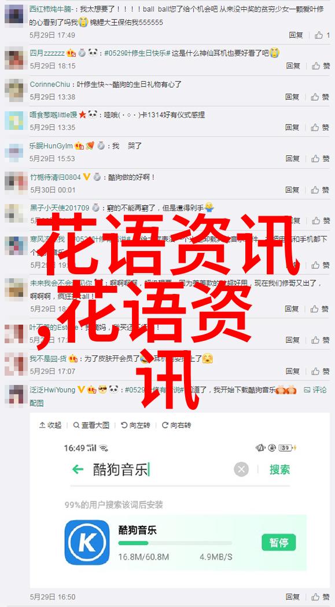This screenshot has height=607, width=335.
Task: Click the green 暂停 pause button
Action: click(278, 542)
